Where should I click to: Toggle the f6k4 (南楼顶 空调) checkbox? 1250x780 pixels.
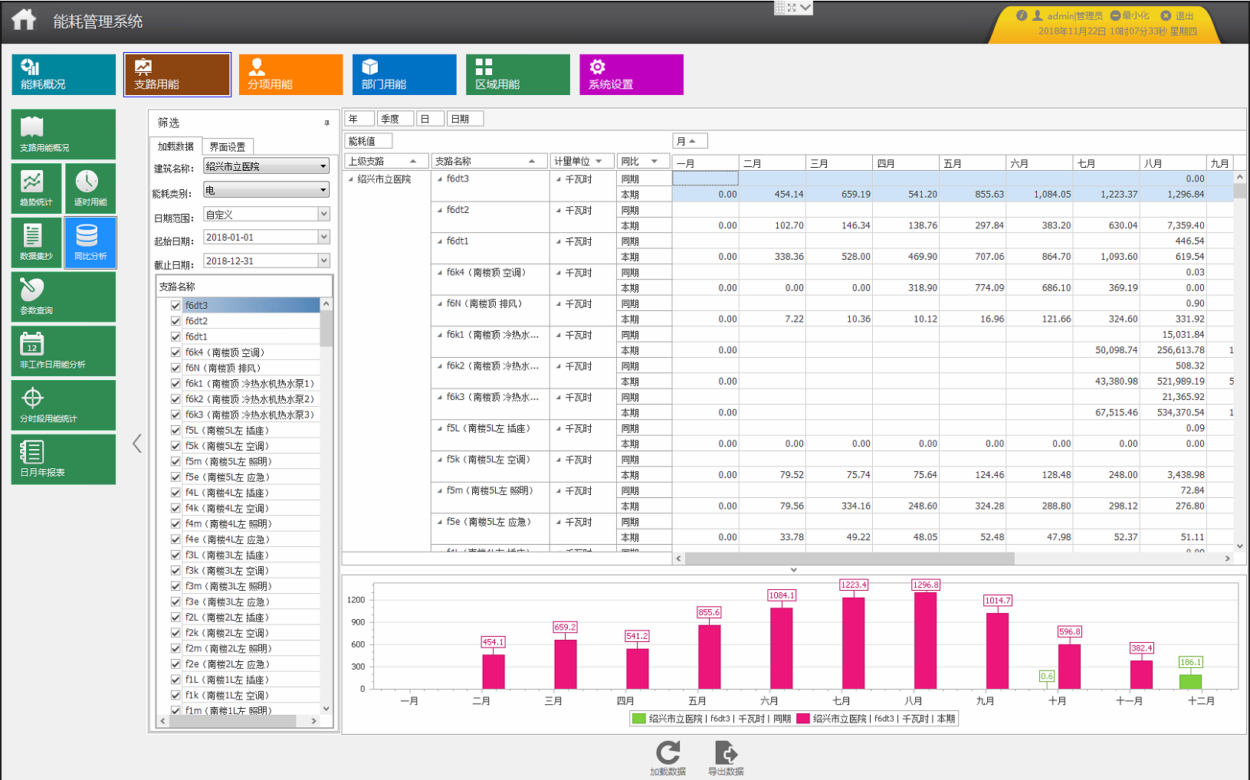176,352
